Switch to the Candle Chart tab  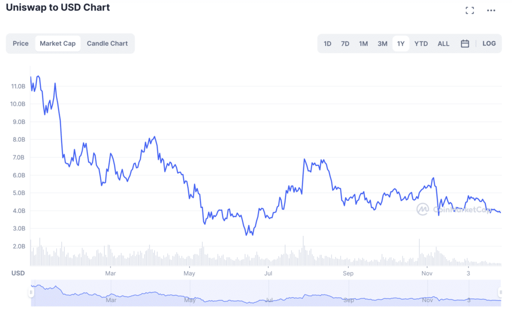click(x=107, y=43)
